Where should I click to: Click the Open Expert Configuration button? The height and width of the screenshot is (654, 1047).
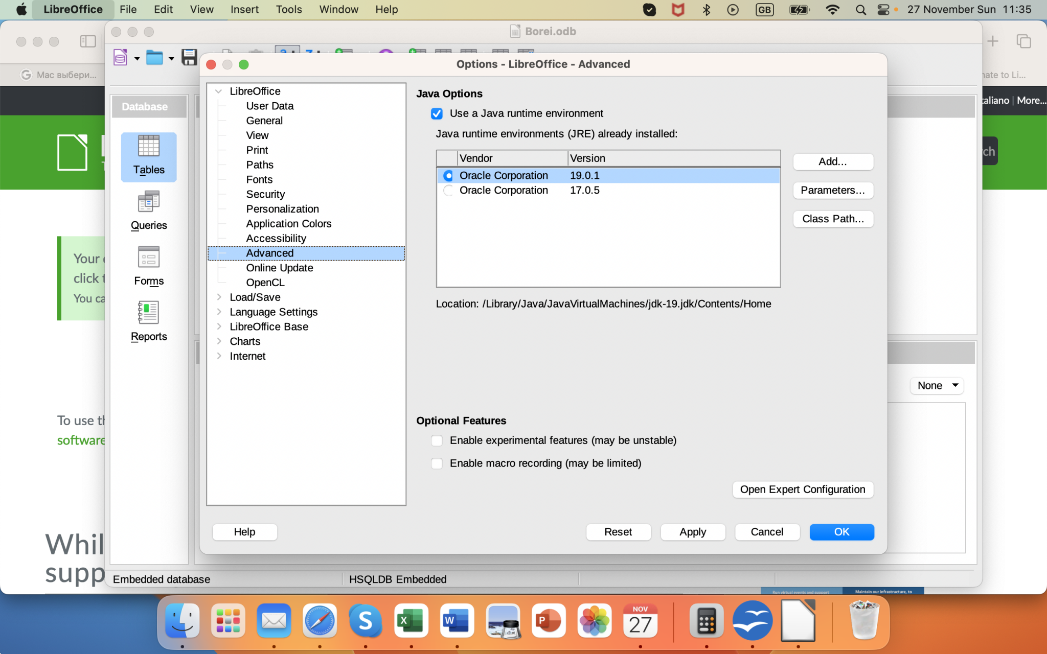(802, 489)
